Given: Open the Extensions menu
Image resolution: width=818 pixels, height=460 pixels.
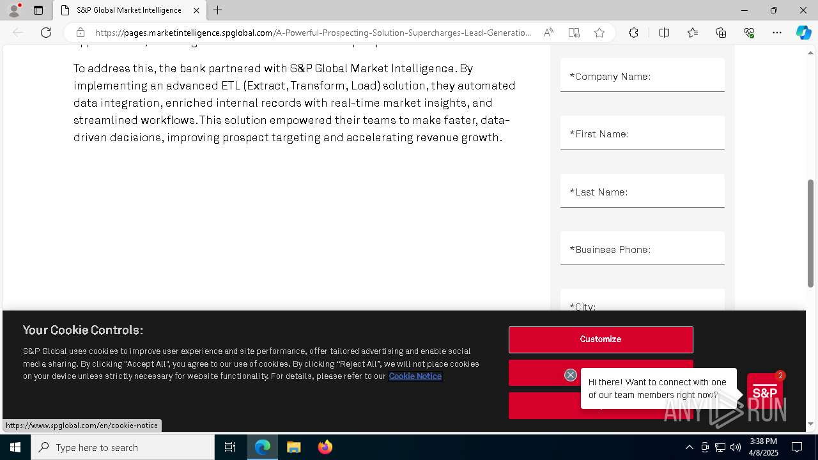Looking at the screenshot, I should (633, 33).
